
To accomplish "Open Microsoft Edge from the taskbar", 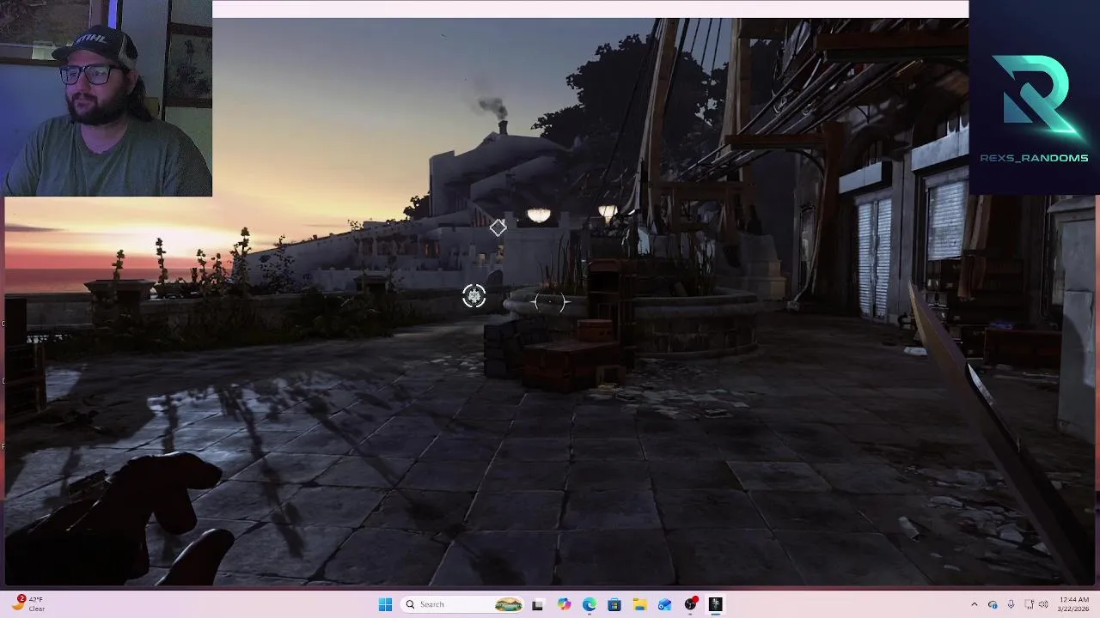I will (589, 604).
